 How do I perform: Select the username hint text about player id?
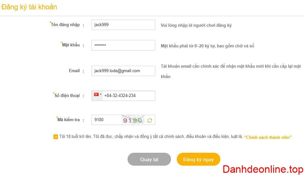pos(196,25)
